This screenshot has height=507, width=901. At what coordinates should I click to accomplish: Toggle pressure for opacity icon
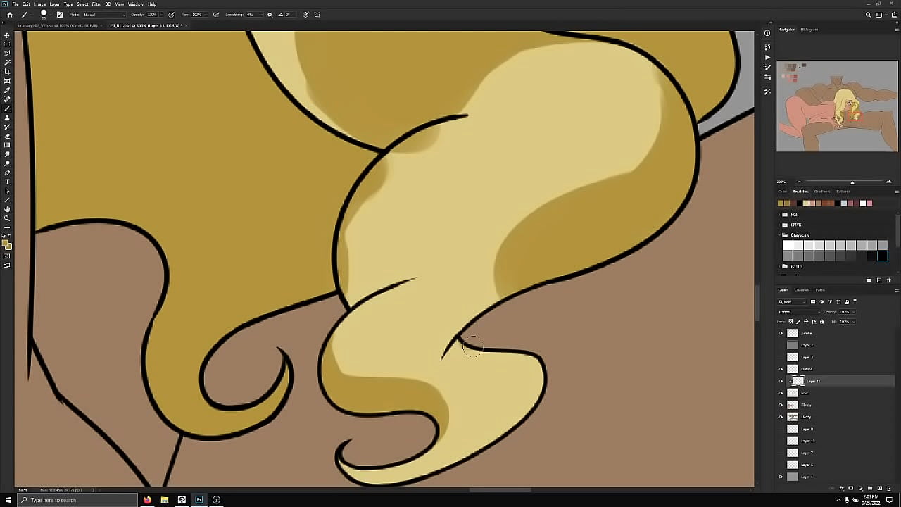coord(171,15)
